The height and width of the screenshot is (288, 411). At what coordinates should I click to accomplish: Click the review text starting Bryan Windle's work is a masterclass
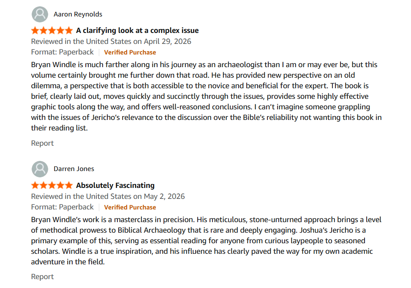206,241
